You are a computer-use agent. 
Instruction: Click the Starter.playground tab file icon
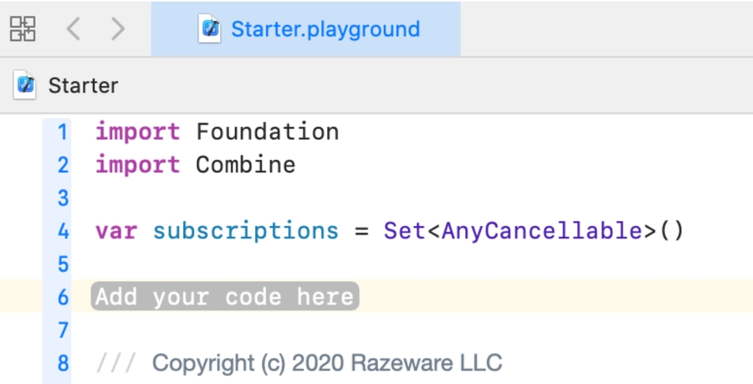[209, 29]
